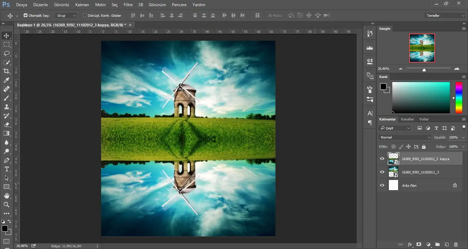Screen dimensions: 468x249
Task: Open the Normal blend mode dropdown
Action: (x=405, y=137)
